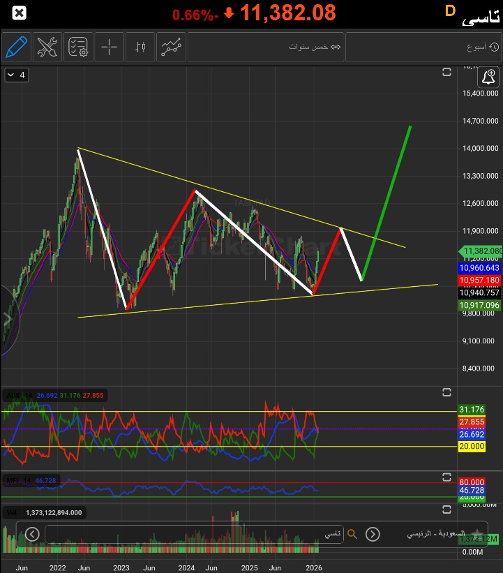Add a price alert with bell icon
This screenshot has height=573, width=503.
(x=490, y=77)
